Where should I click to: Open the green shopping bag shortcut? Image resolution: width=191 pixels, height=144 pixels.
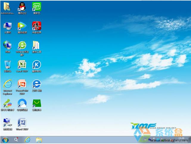[x=37, y=104]
